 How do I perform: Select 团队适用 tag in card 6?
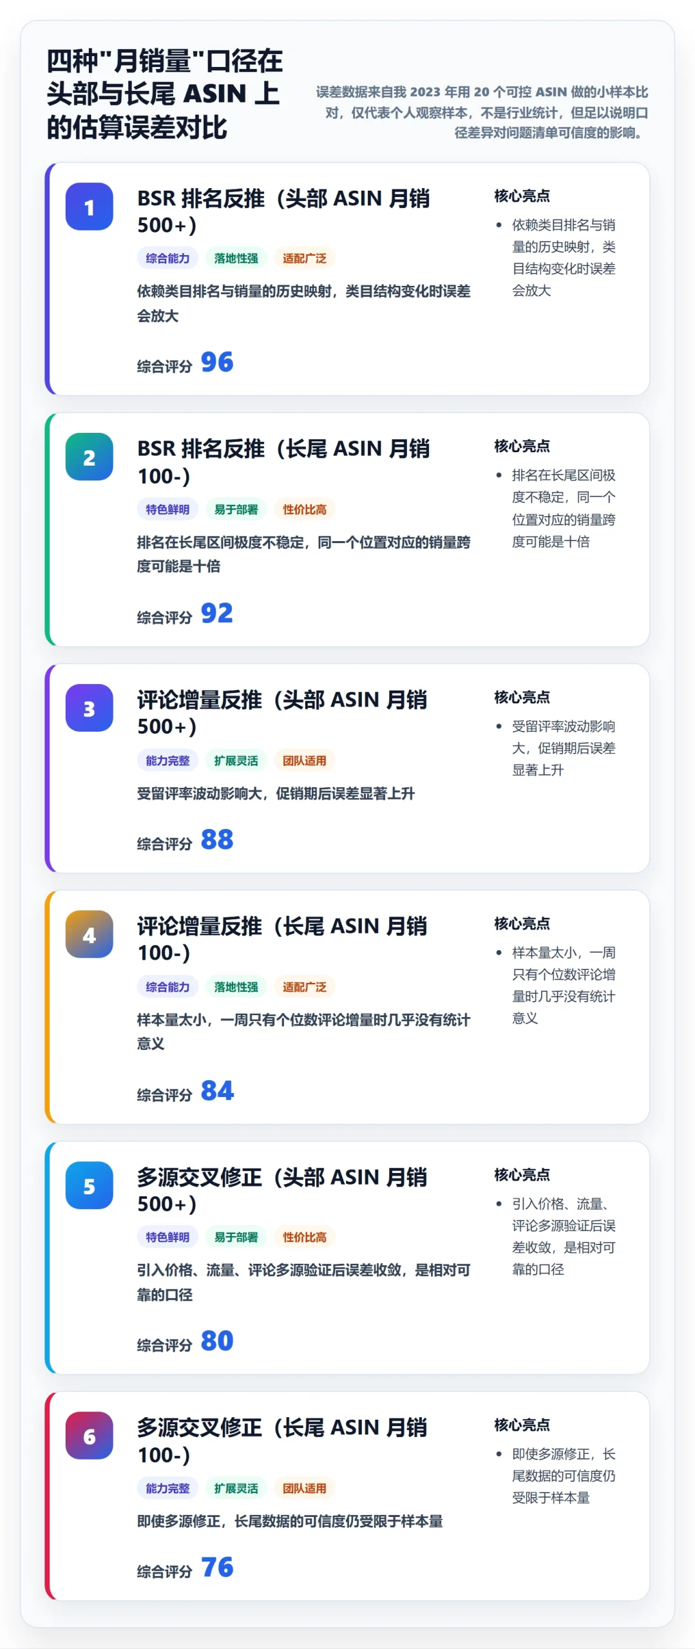pyautogui.click(x=304, y=1489)
